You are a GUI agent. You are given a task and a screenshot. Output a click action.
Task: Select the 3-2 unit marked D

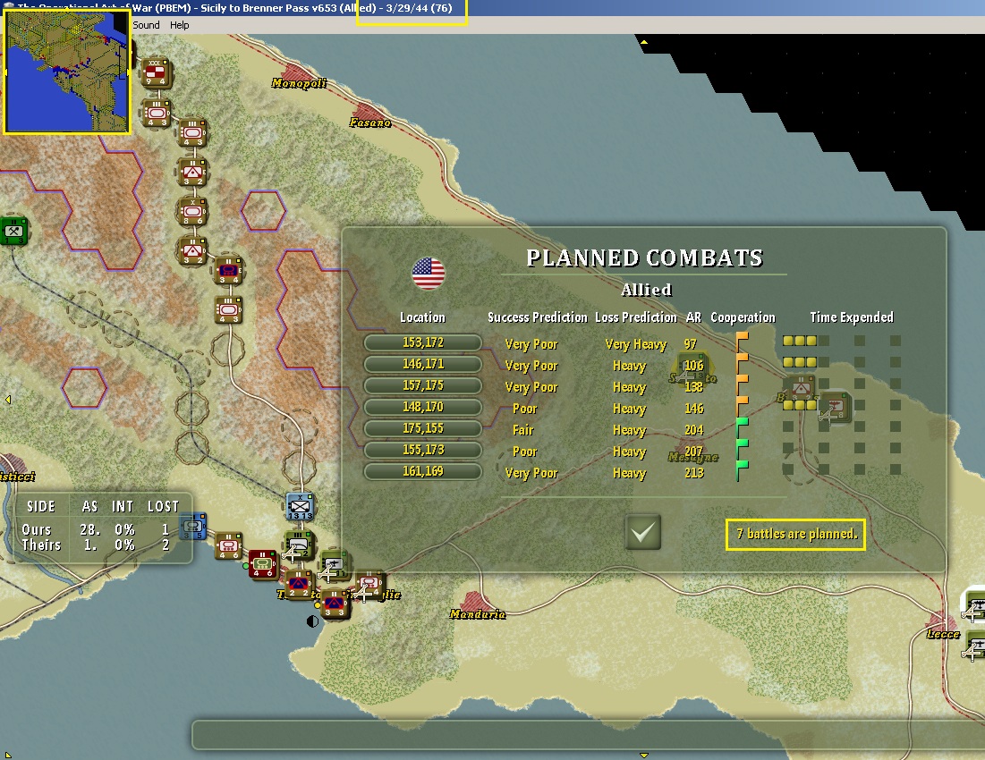(192, 251)
